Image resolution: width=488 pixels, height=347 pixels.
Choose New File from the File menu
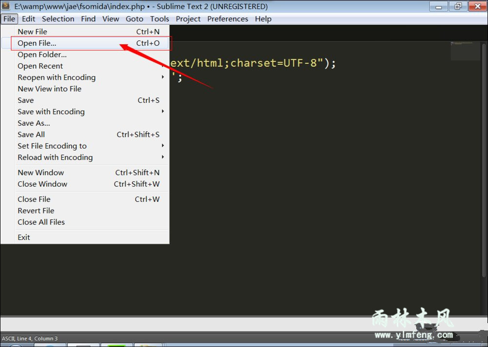[85, 32]
